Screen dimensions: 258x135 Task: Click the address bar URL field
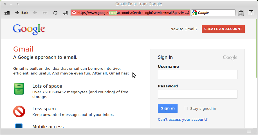(131, 13)
